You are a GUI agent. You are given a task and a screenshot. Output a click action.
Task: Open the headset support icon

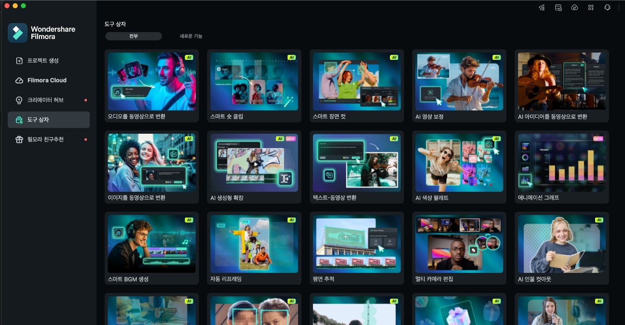click(607, 7)
